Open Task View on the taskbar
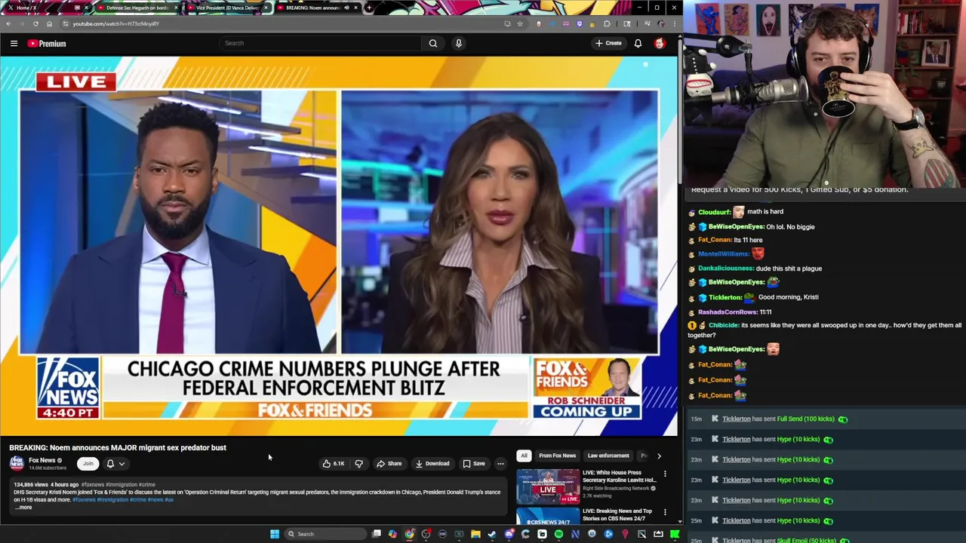 [x=376, y=534]
